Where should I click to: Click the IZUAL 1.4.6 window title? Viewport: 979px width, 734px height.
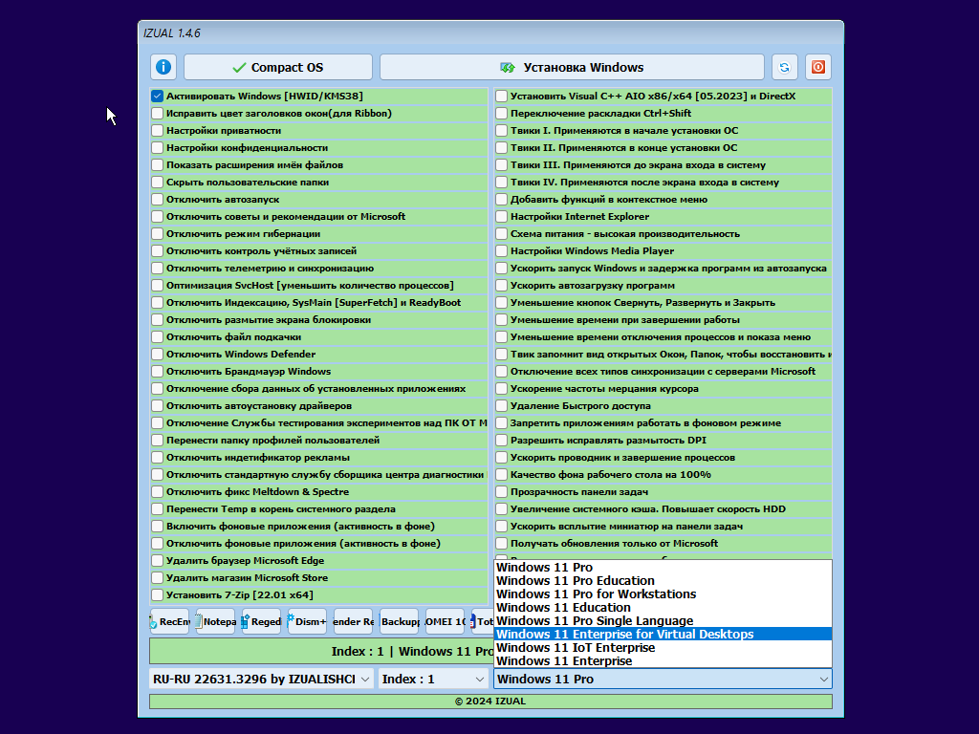(172, 33)
